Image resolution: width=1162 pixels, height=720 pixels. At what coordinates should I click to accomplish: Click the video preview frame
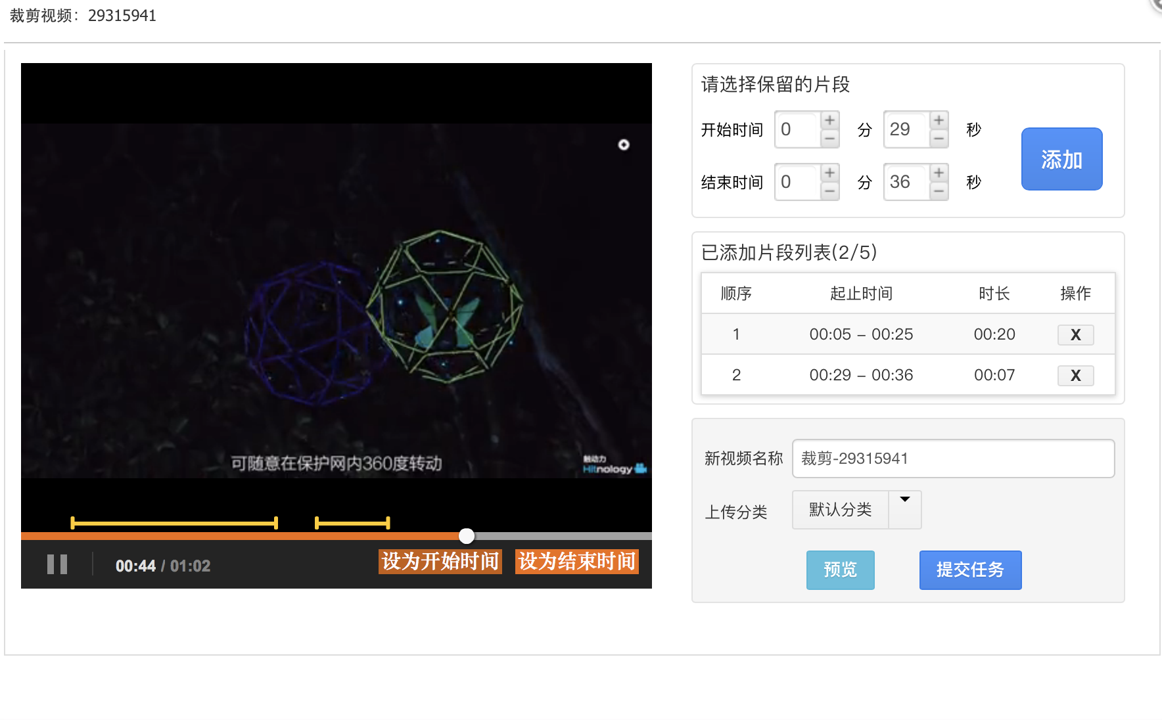pos(337,300)
